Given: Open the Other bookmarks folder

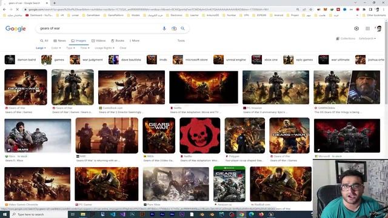Looking at the screenshot, I should click(x=374, y=15).
